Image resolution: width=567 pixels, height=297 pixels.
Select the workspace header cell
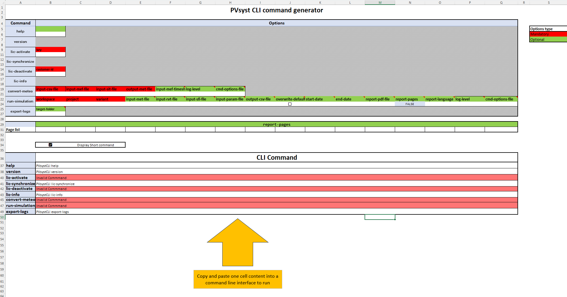(50, 99)
